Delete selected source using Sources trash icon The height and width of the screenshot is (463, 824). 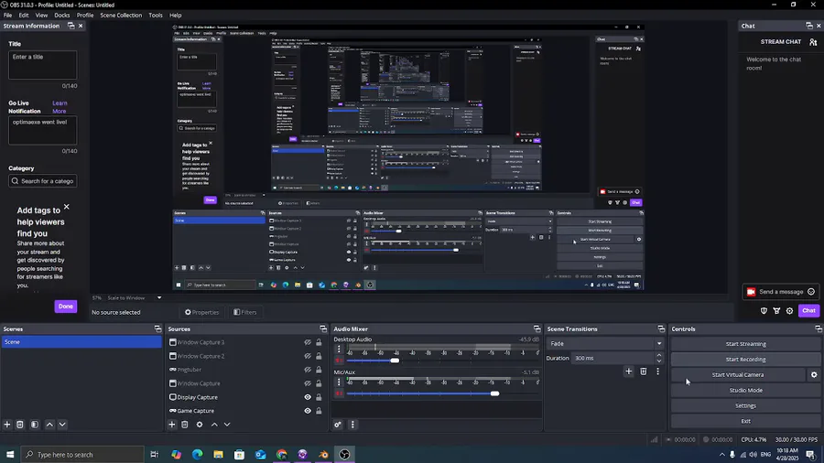[x=185, y=425]
